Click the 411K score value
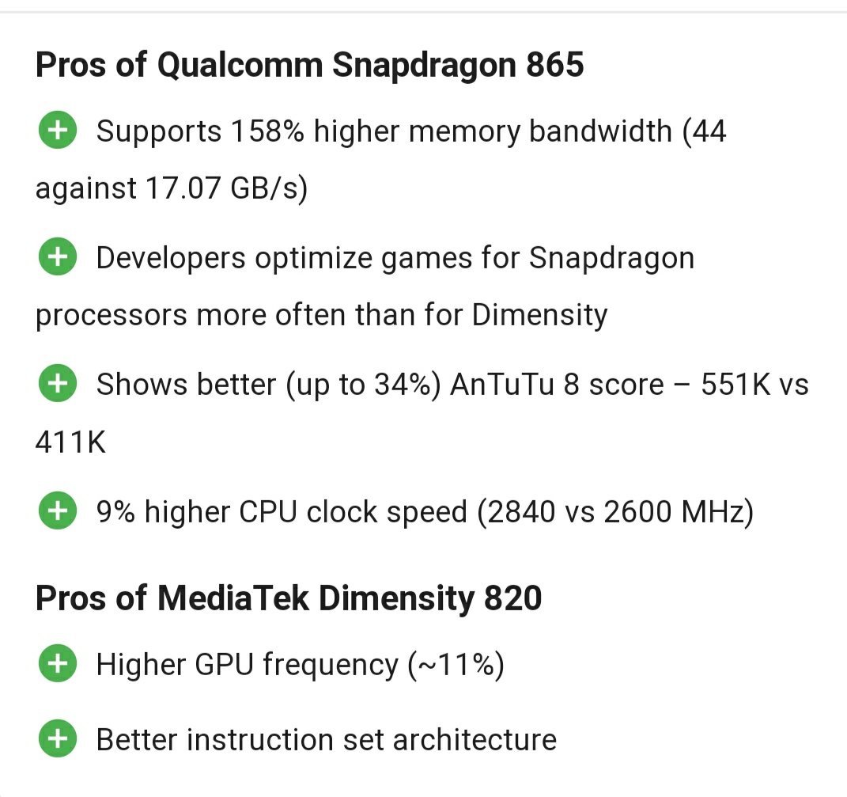The height and width of the screenshot is (797, 847). pos(70,442)
